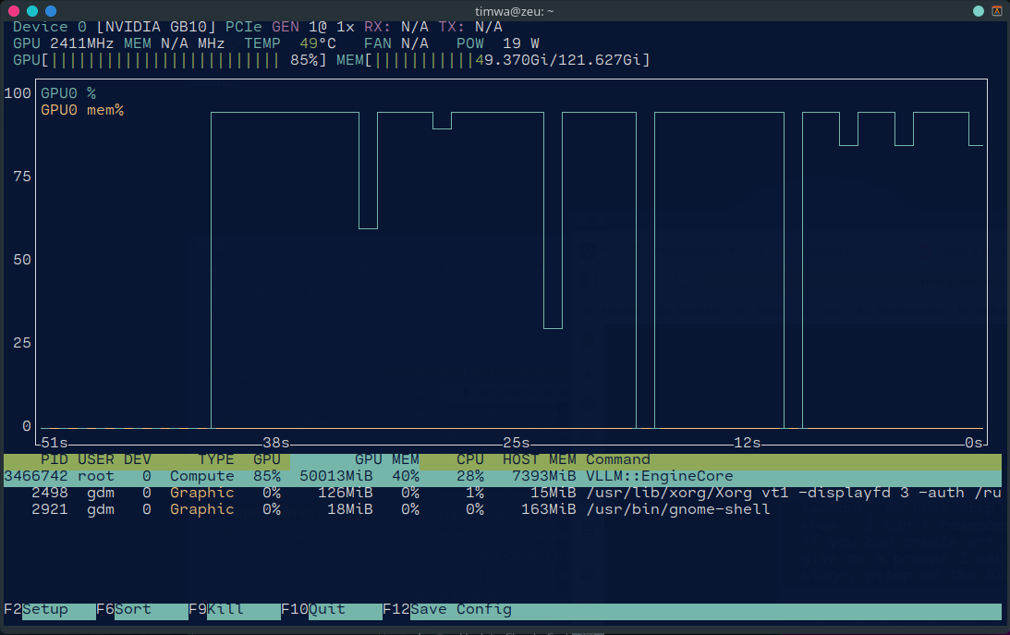1010x635 pixels.
Task: Click PID 2498 cell
Action: [50, 494]
